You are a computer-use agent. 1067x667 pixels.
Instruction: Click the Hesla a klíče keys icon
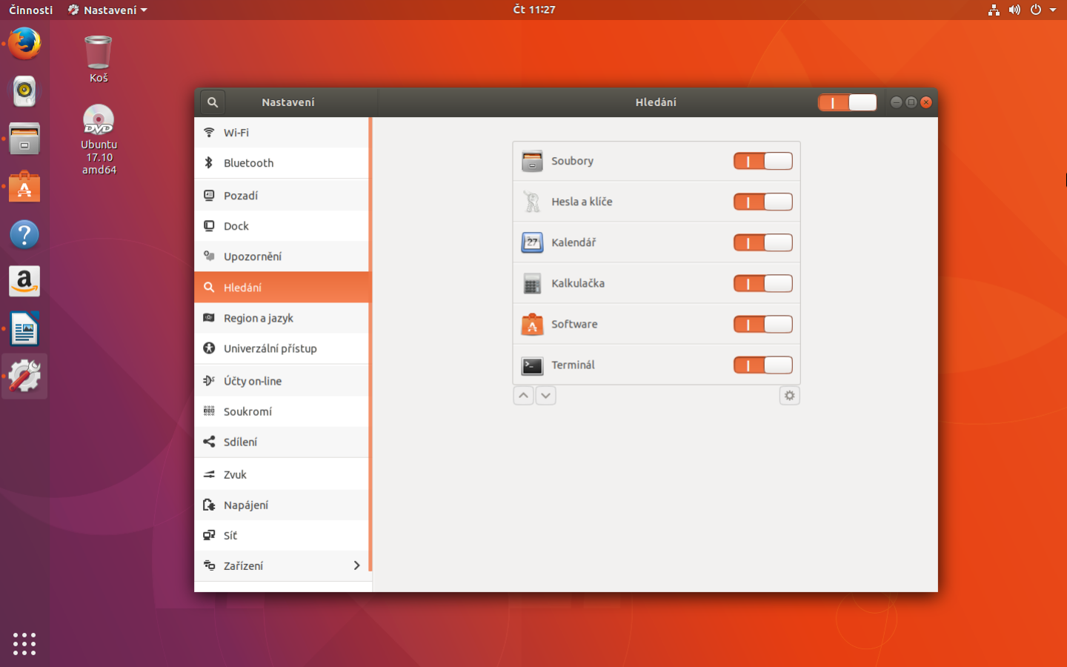532,202
